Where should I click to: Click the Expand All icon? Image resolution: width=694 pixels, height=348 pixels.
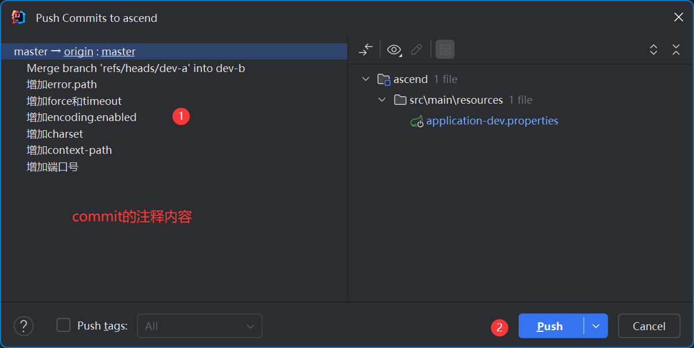point(654,50)
